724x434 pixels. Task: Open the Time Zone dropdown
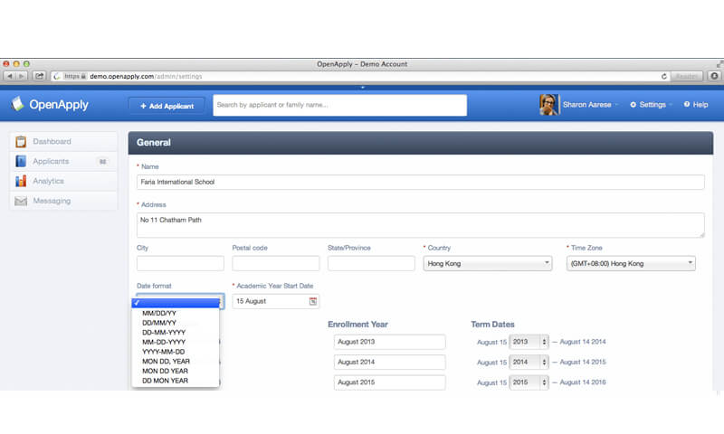coord(631,263)
